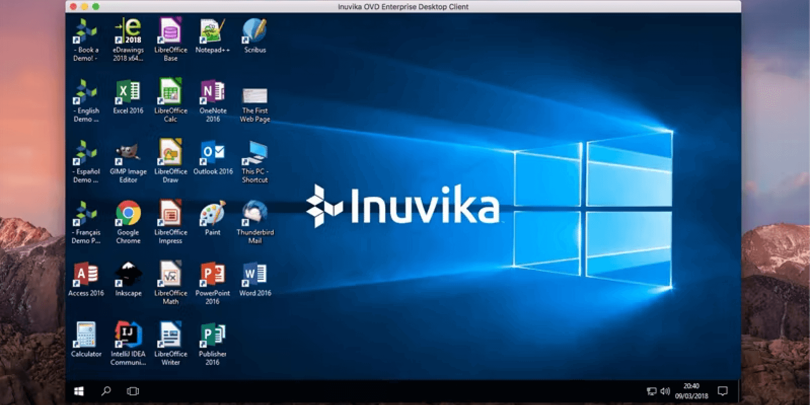Click the Inuvika OVD window title bar
Viewport: 810px width, 405px height.
tap(403, 7)
